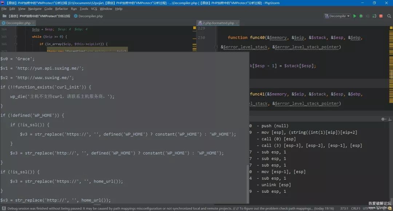Click the wp_die line in overlay code
This screenshot has height=211, width=393.
coord(62,97)
